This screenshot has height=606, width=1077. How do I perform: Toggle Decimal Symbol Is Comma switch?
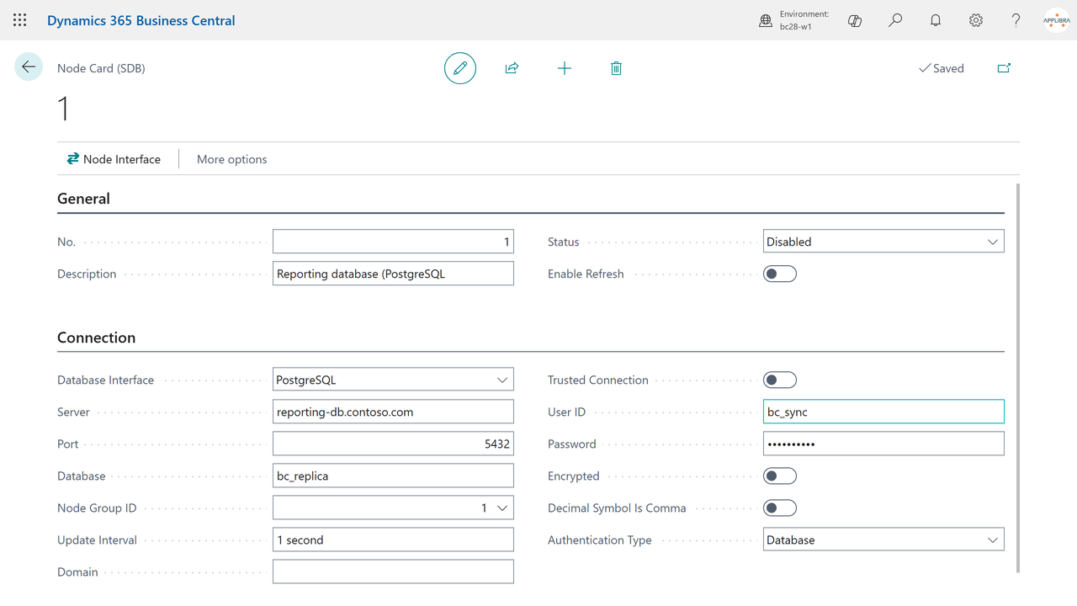tap(780, 508)
